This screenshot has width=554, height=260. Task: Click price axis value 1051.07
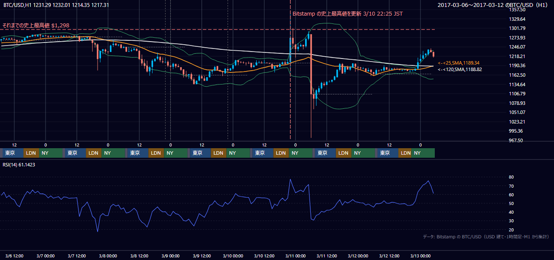pos(516,112)
